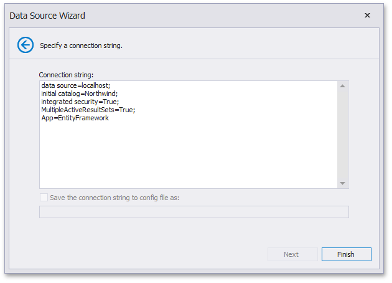Place cursor on 'data source=localhost;' line
This screenshot has width=392, height=283.
tap(75, 85)
